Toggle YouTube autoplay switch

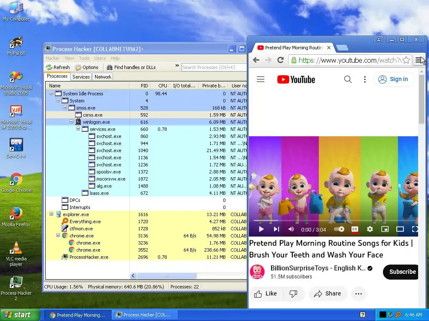339,229
